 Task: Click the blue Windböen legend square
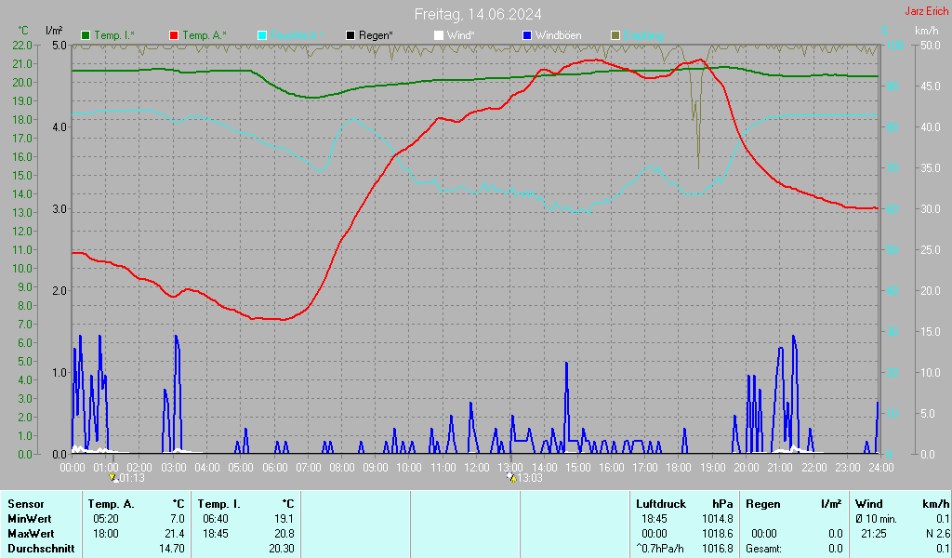(x=527, y=35)
